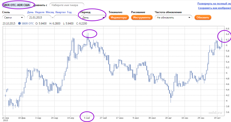Set the range with the Неделя link
Viewport: 231px width, 122px height.
[x=40, y=12]
